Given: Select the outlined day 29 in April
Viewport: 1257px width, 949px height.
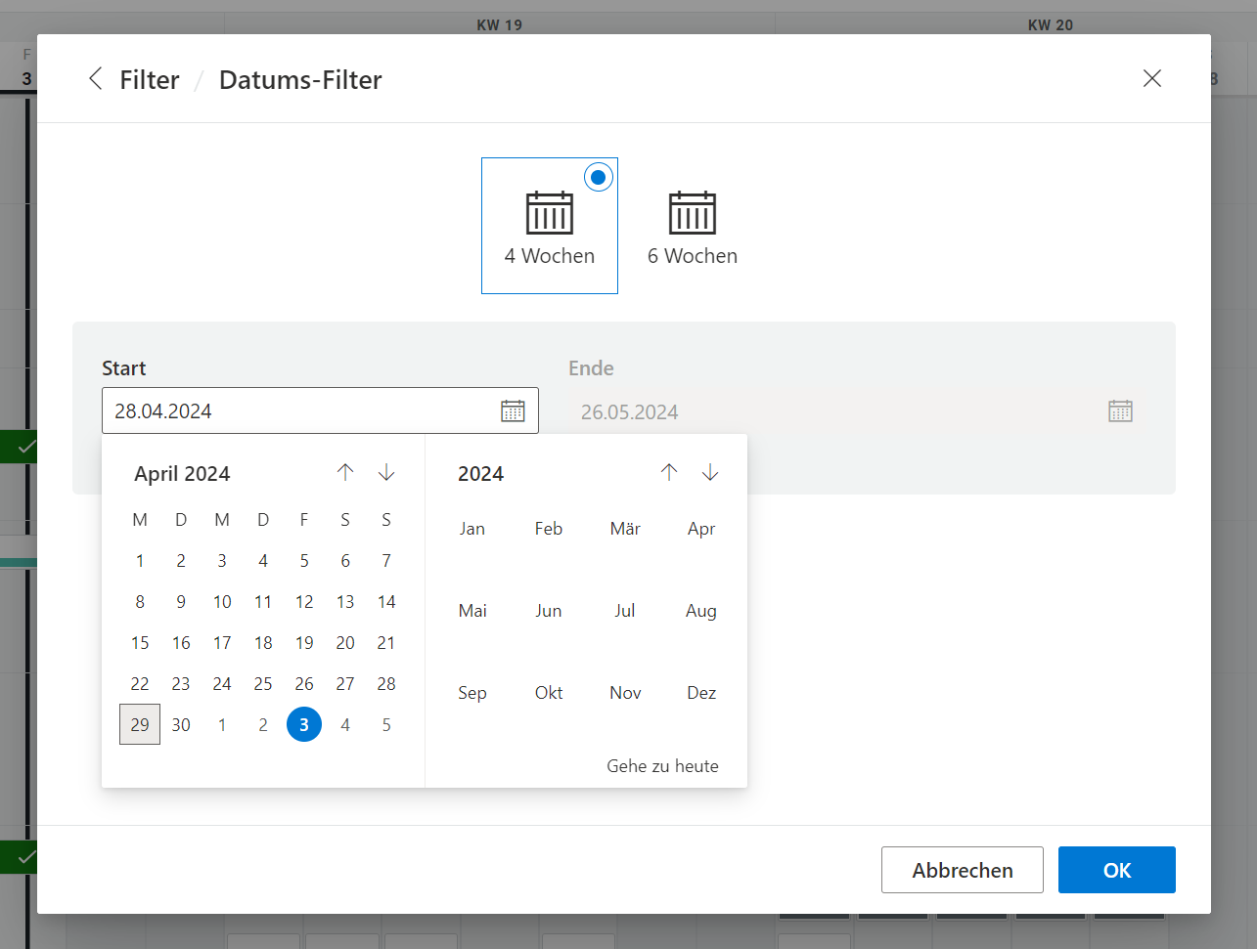Looking at the screenshot, I should 140,725.
